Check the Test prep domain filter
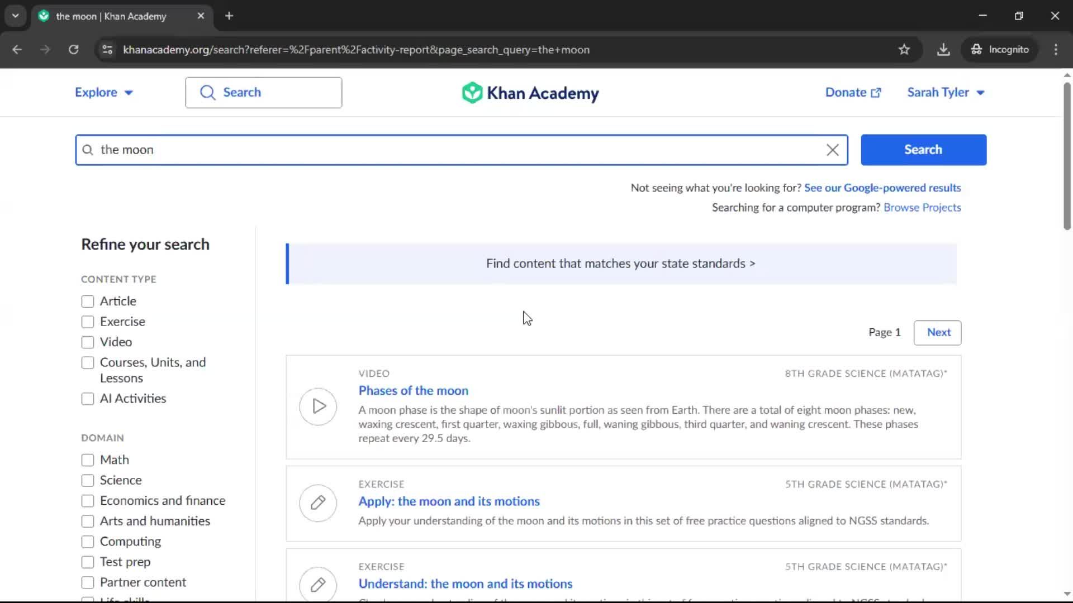Image resolution: width=1073 pixels, height=603 pixels. click(x=88, y=562)
